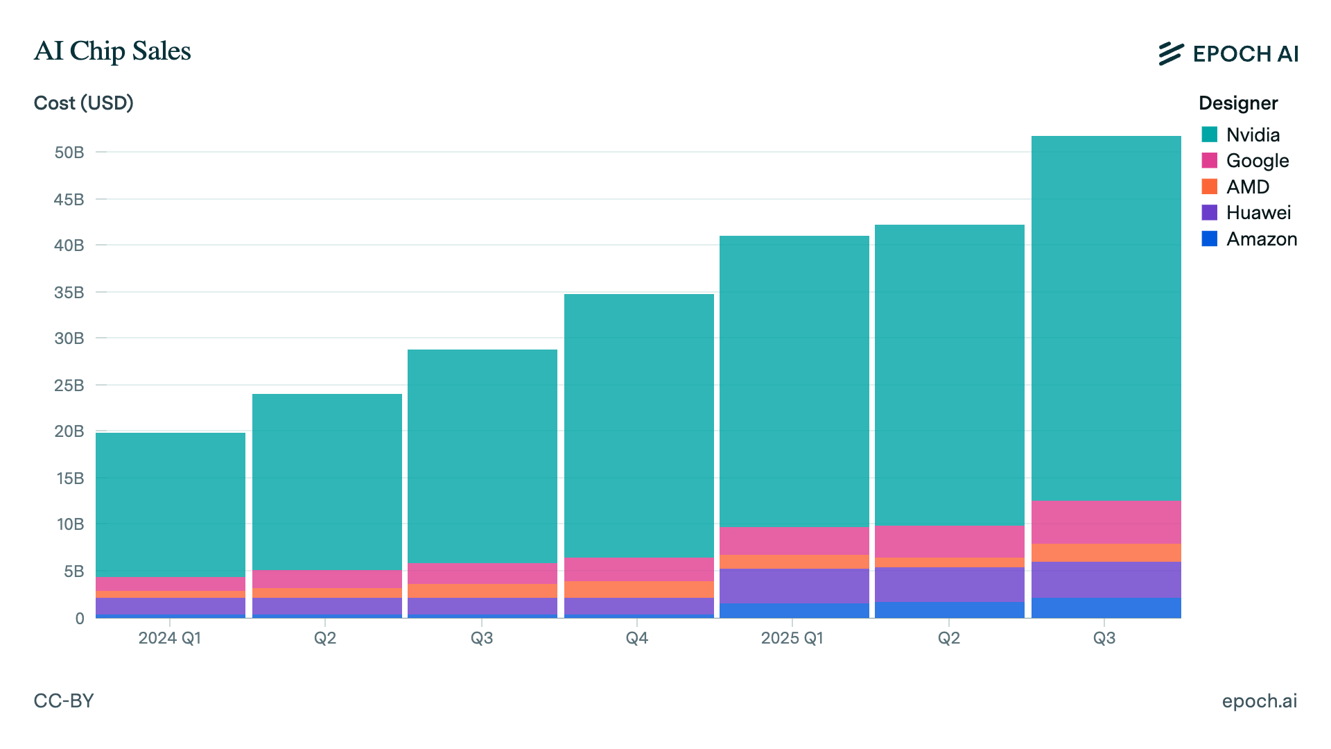Click the Huawei segment of 2025 Q1 bar
This screenshot has width=1331, height=749.
794,585
